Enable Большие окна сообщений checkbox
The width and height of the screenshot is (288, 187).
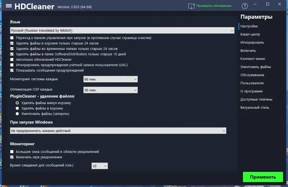[12, 152]
